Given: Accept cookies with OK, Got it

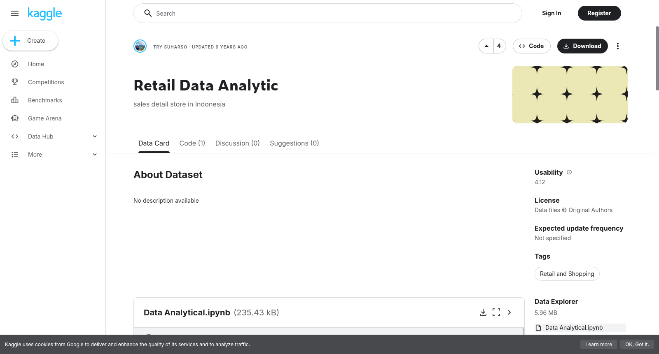Looking at the screenshot, I should point(637,345).
